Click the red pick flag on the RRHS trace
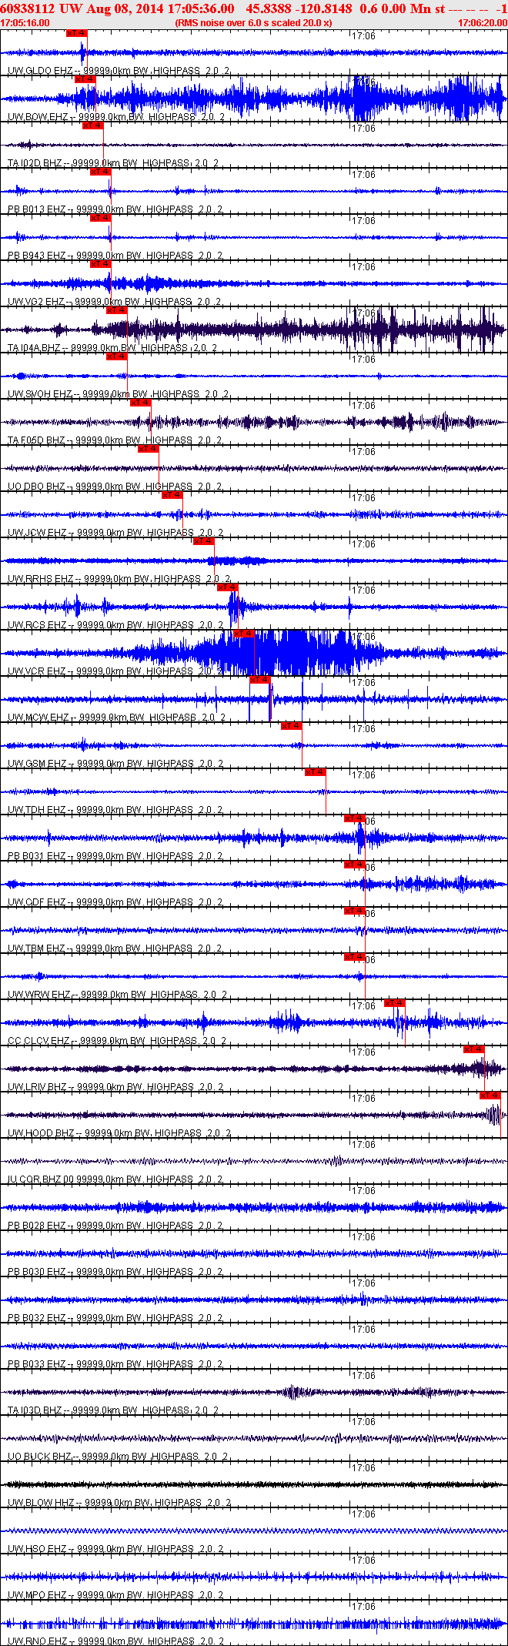508x1646 pixels. 204,541
